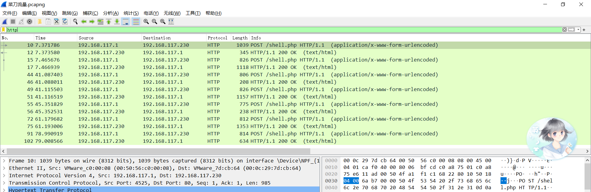The height and width of the screenshot is (192, 591).
Task: Click the packet list horizontal scrollbar
Action: (159, 151)
